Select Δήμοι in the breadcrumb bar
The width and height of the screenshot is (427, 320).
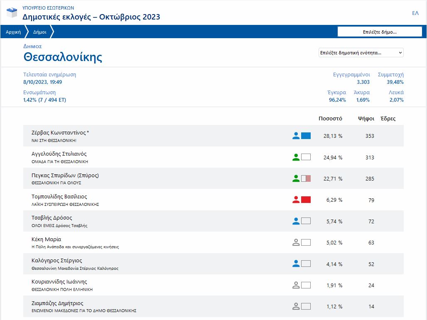(x=40, y=32)
